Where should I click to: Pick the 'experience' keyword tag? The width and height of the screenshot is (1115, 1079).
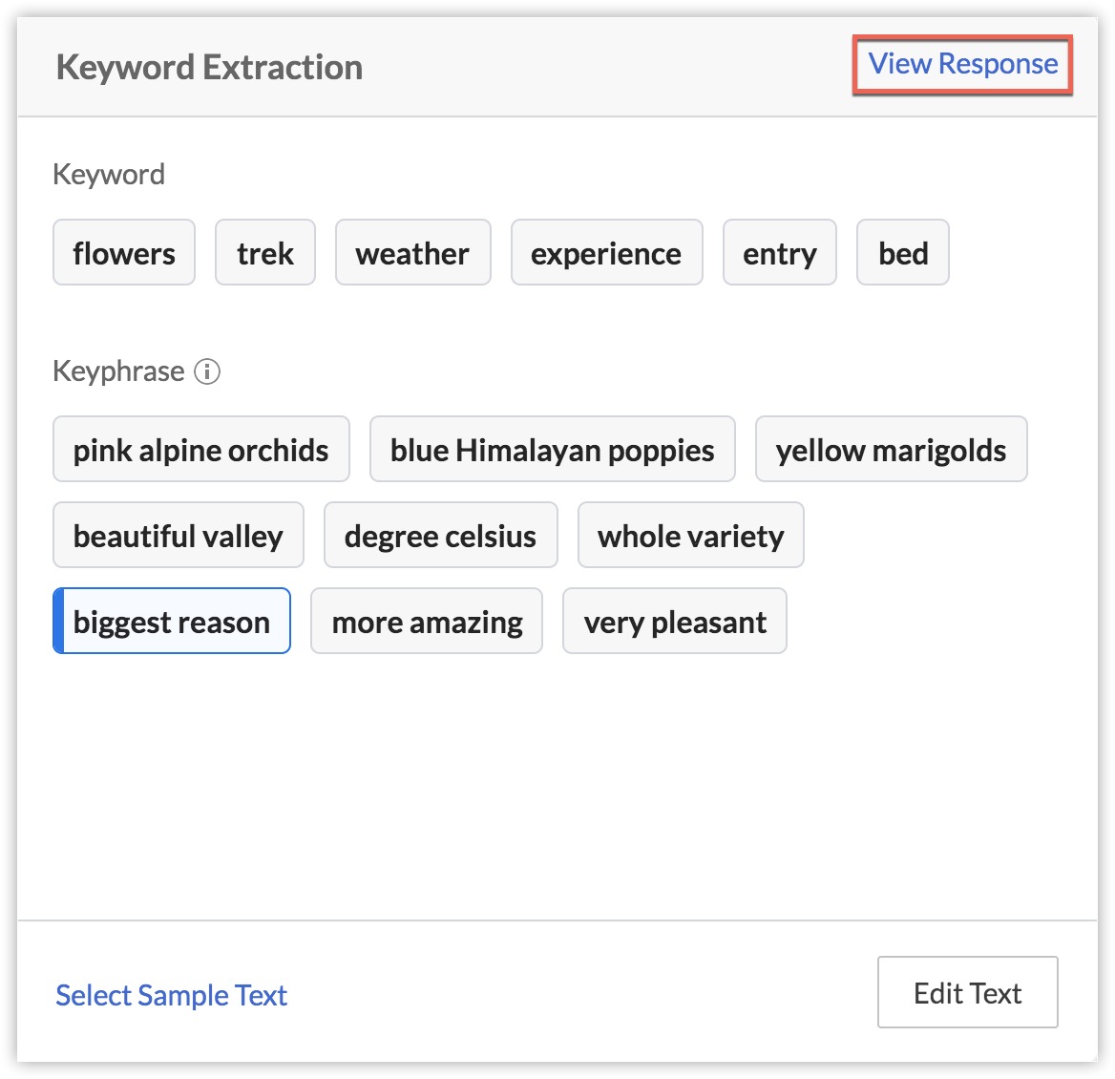pyautogui.click(x=606, y=252)
